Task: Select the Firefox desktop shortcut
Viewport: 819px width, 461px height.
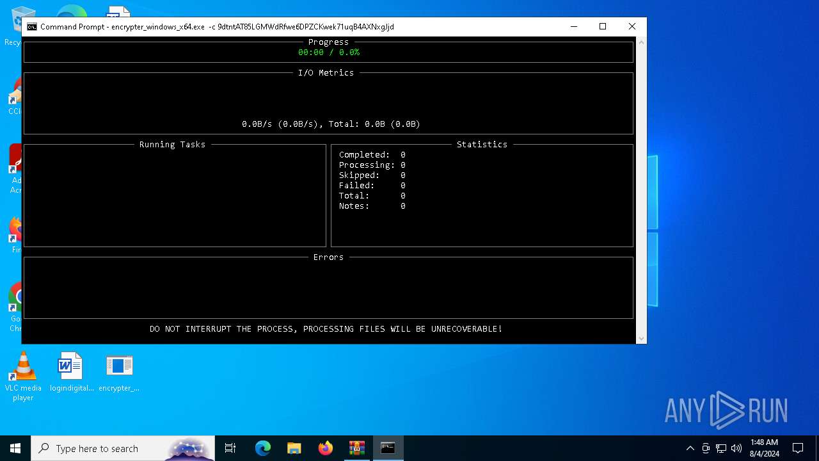Action: pyautogui.click(x=15, y=236)
